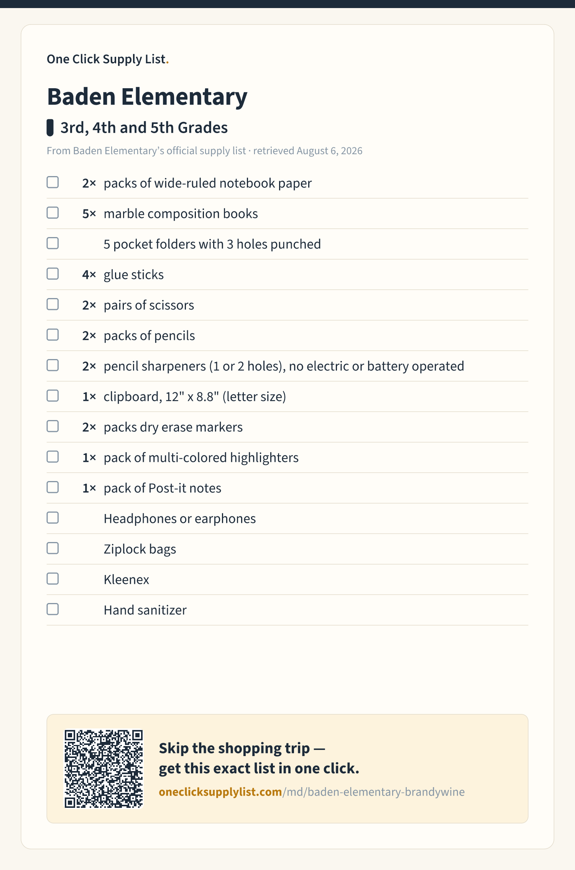Mark glue sticks as done

[53, 274]
